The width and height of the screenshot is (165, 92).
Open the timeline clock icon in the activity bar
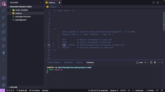(x=3, y=46)
